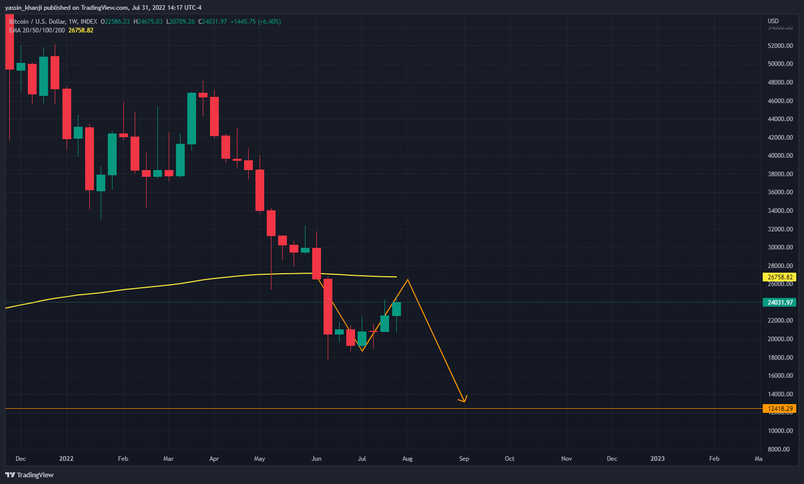Click the Oct label on the time axis
This screenshot has height=484, width=804.
(510, 459)
